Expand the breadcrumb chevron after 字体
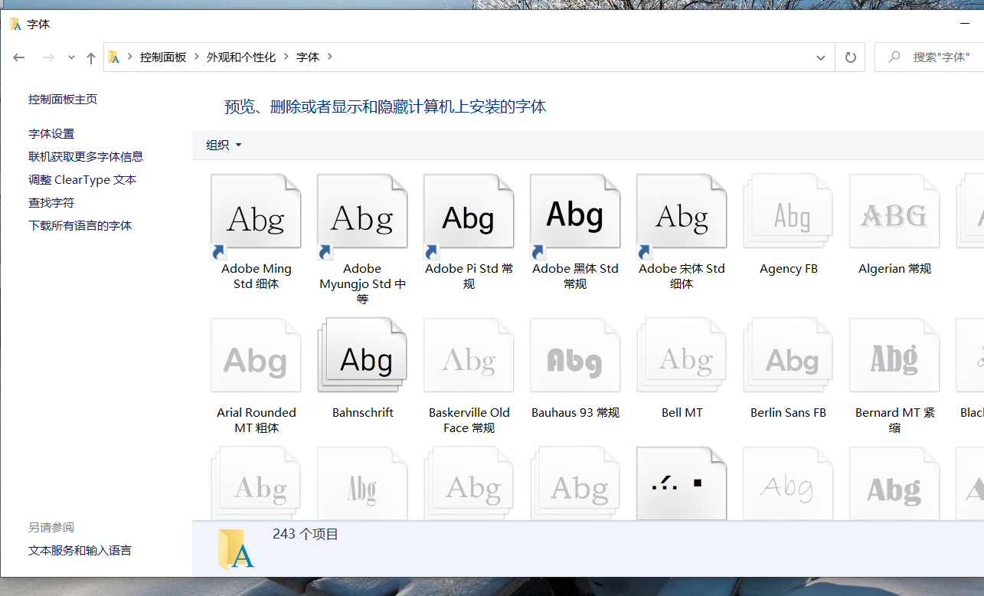The image size is (984, 596). click(330, 57)
